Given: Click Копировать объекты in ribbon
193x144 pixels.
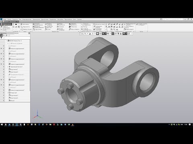Looking at the screenshot, I should (98, 27).
